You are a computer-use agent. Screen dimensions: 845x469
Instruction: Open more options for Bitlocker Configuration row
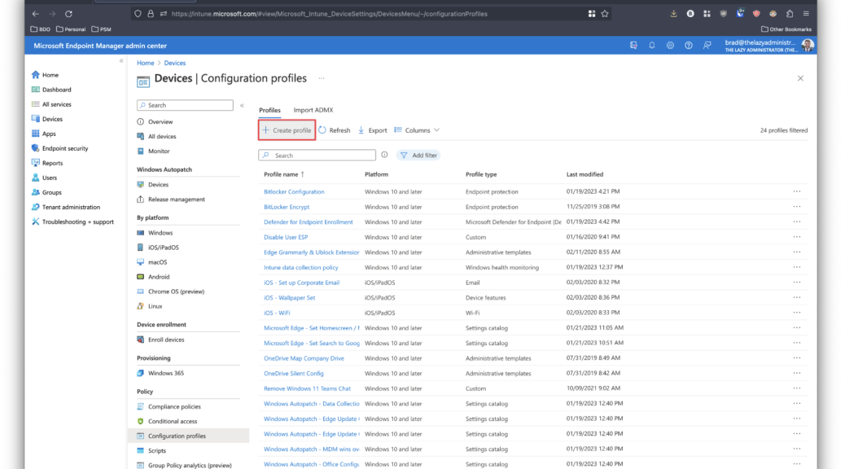(x=797, y=191)
